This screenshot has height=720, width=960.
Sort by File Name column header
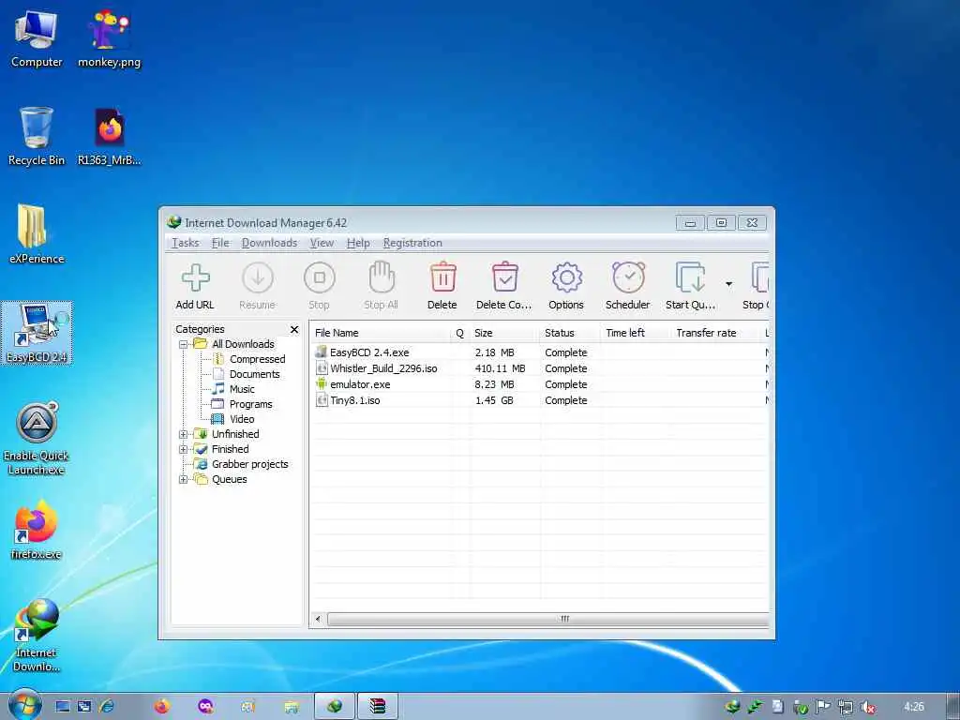pyautogui.click(x=380, y=333)
